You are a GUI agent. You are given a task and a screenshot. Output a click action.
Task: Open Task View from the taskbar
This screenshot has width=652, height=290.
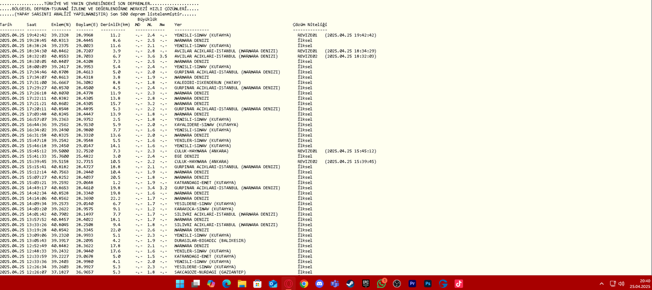196,283
